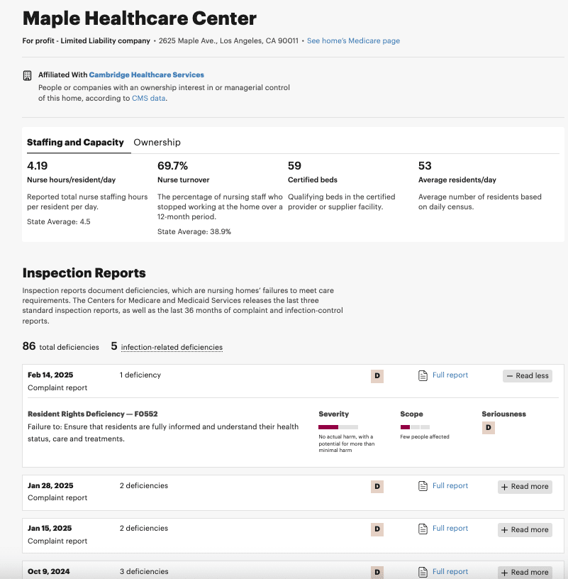Expand details for the Jan 15 complaint report
The height and width of the screenshot is (579, 568).
[x=525, y=529]
